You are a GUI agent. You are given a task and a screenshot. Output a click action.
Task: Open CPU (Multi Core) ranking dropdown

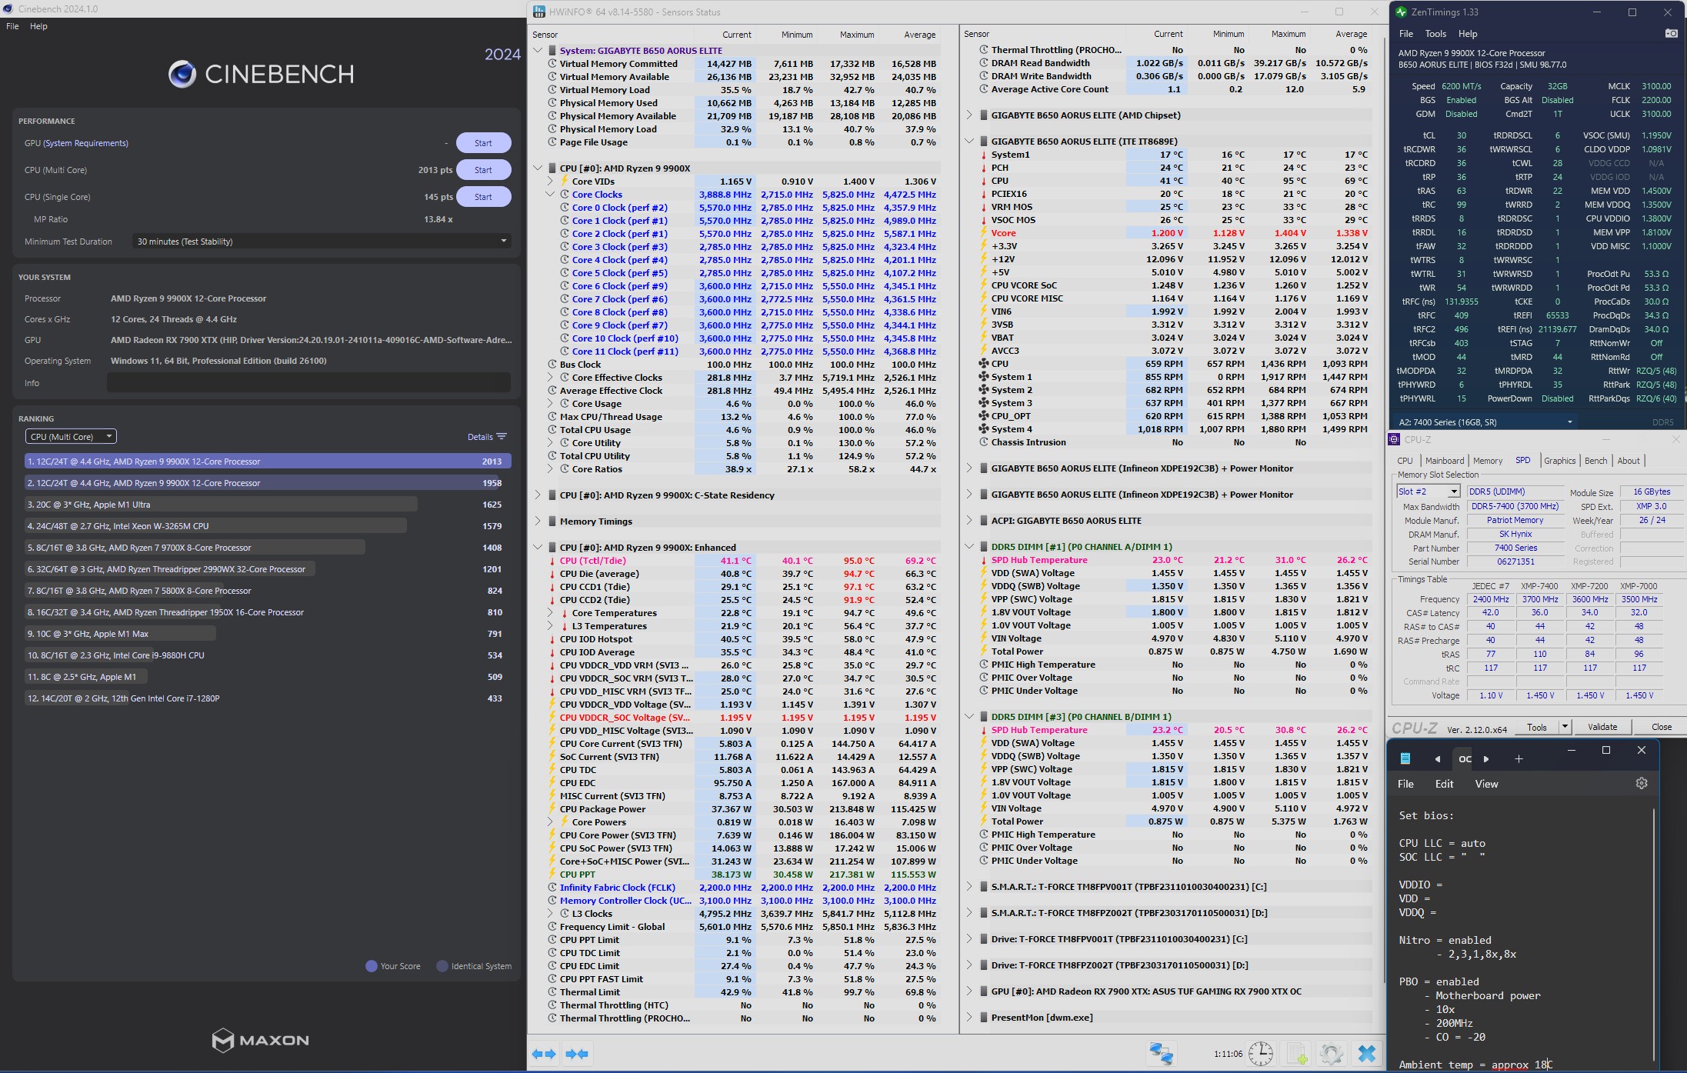click(71, 436)
